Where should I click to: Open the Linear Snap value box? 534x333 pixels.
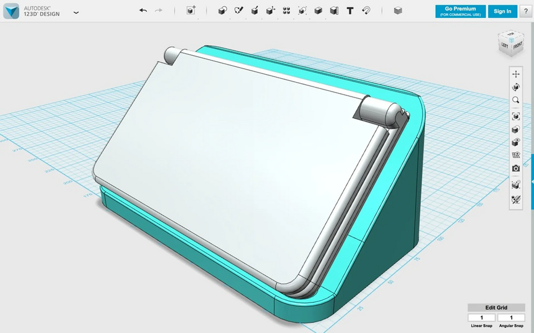click(481, 318)
